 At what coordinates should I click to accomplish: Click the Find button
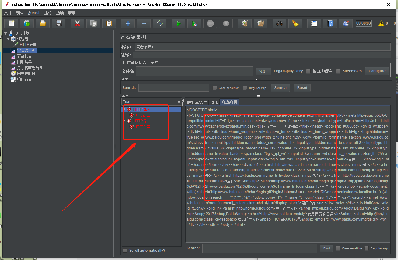point(326,248)
